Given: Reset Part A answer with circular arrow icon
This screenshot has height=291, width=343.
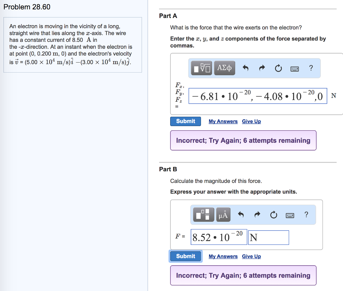Looking at the screenshot, I should (x=278, y=68).
